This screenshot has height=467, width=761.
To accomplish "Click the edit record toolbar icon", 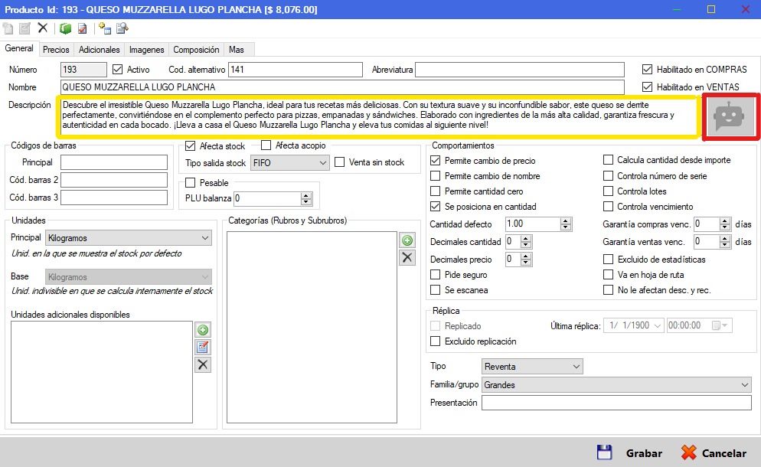I will pyautogui.click(x=24, y=28).
